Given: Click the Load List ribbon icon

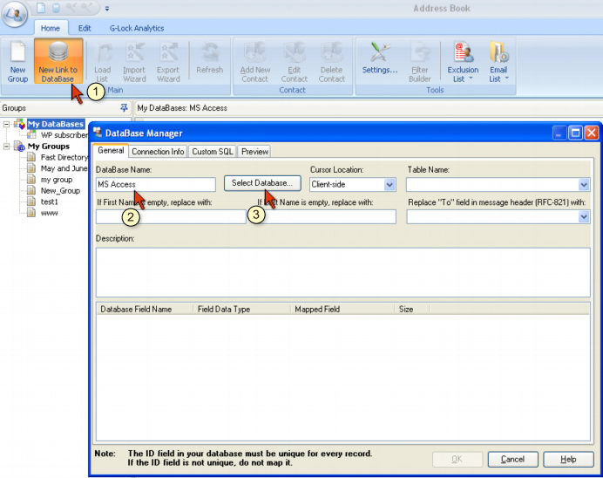Looking at the screenshot, I should pyautogui.click(x=102, y=62).
